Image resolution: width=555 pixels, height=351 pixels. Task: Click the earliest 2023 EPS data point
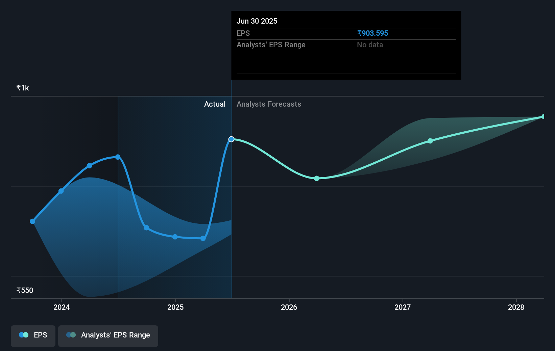(32, 221)
